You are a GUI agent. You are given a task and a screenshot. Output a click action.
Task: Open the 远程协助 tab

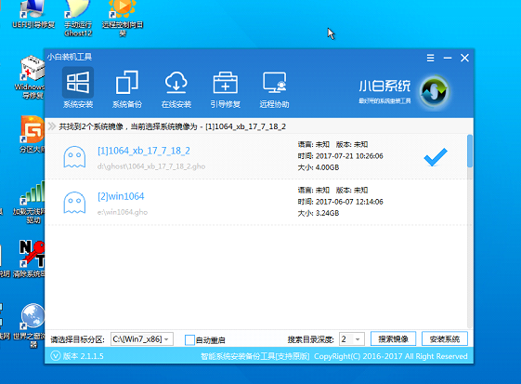[x=275, y=89]
